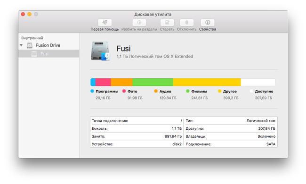Click the 129,84 ГБ value

pyautogui.click(x=168, y=98)
